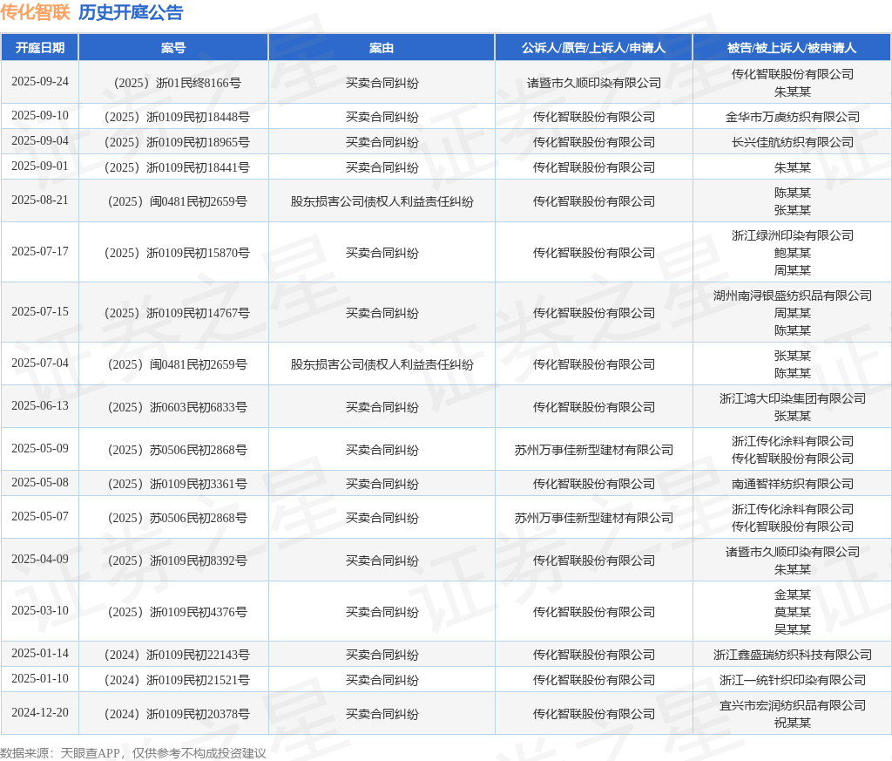Click the date 2025-03-10

click(40, 610)
